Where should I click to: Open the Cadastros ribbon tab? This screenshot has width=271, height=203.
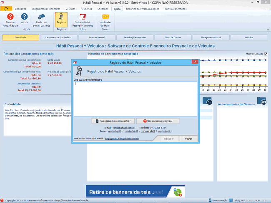(x=20, y=9)
